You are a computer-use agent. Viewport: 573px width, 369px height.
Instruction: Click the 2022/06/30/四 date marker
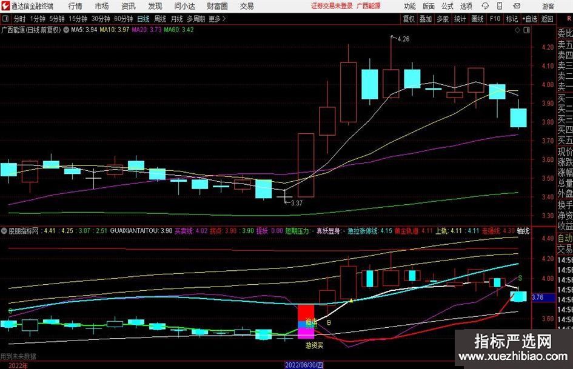(304, 365)
